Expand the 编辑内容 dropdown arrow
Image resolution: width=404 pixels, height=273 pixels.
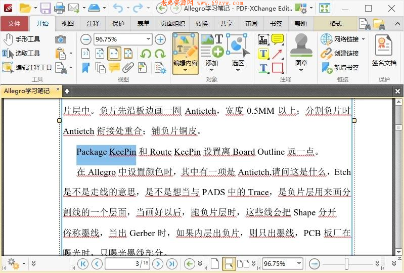[x=185, y=70]
